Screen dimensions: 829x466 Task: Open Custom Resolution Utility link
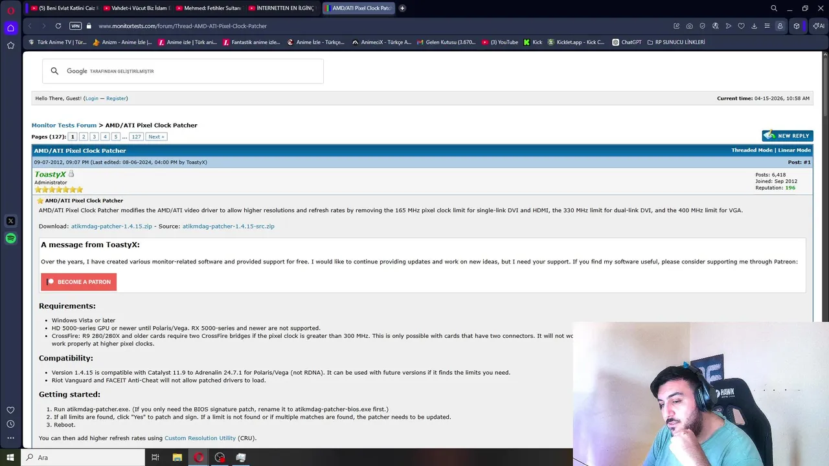pos(200,438)
